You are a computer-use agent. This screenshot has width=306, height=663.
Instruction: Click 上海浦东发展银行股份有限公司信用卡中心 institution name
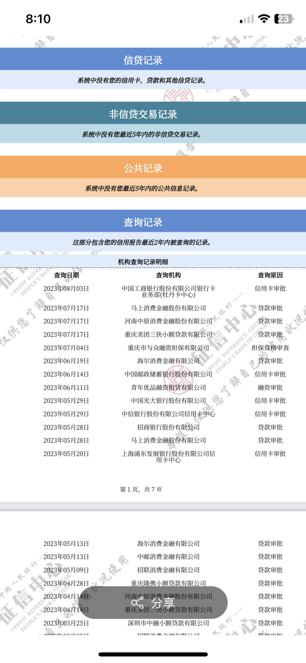point(168,457)
